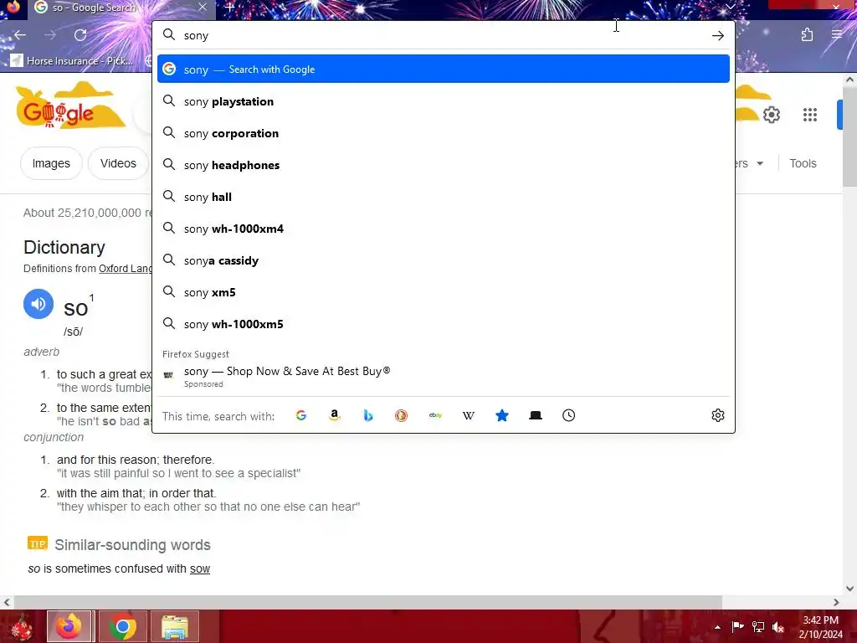
Task: Search history via the clock icon
Action: pyautogui.click(x=568, y=415)
